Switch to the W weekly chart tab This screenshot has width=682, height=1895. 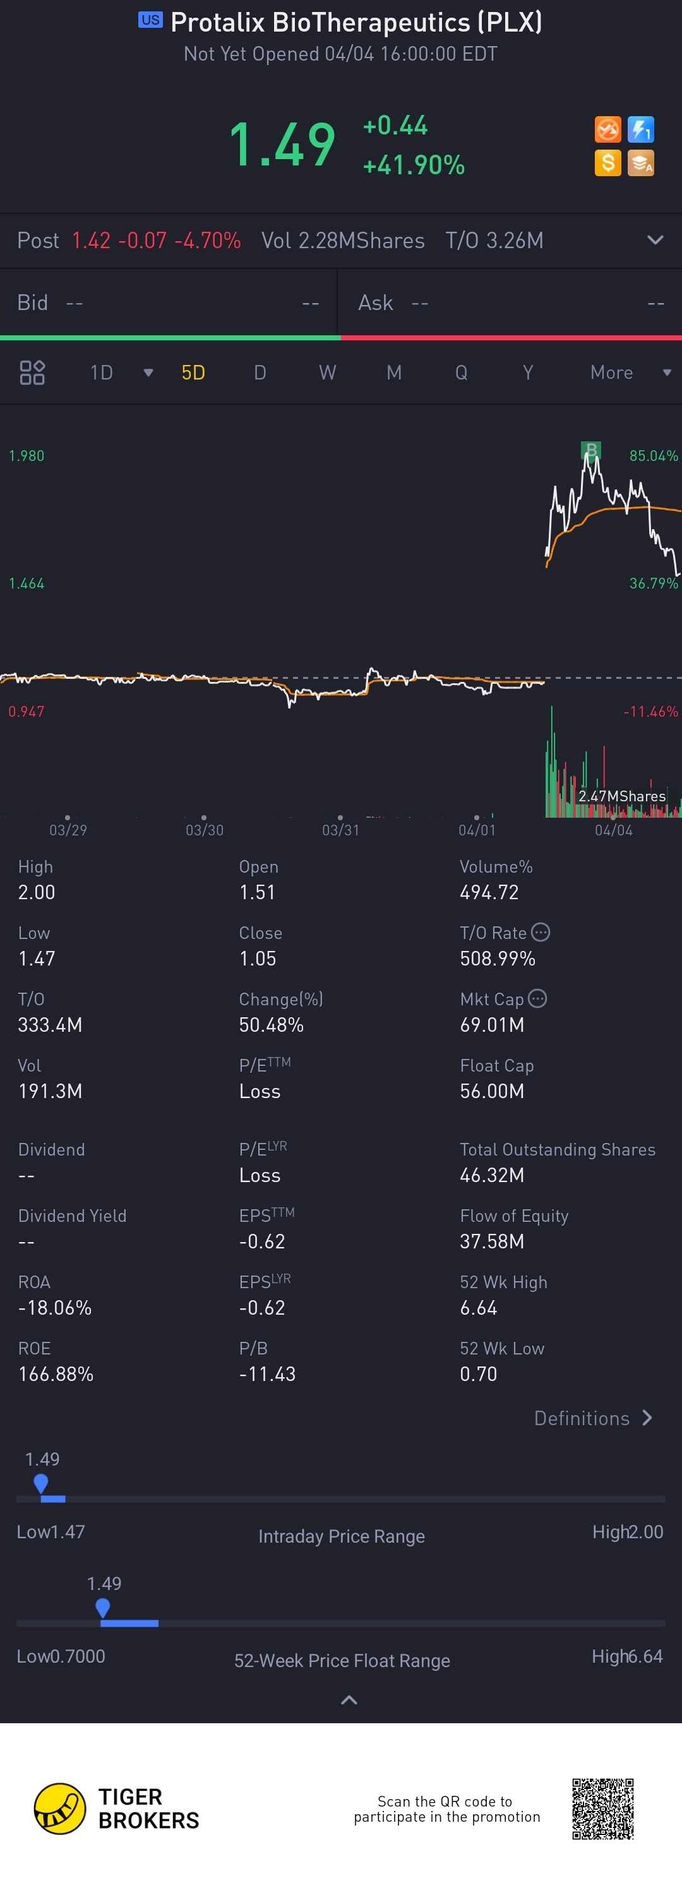(327, 372)
